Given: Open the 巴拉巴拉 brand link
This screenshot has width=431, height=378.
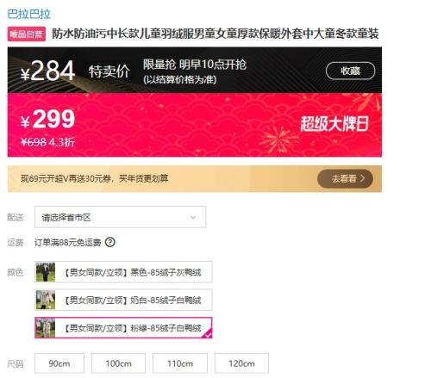Looking at the screenshot, I should click(x=29, y=14).
